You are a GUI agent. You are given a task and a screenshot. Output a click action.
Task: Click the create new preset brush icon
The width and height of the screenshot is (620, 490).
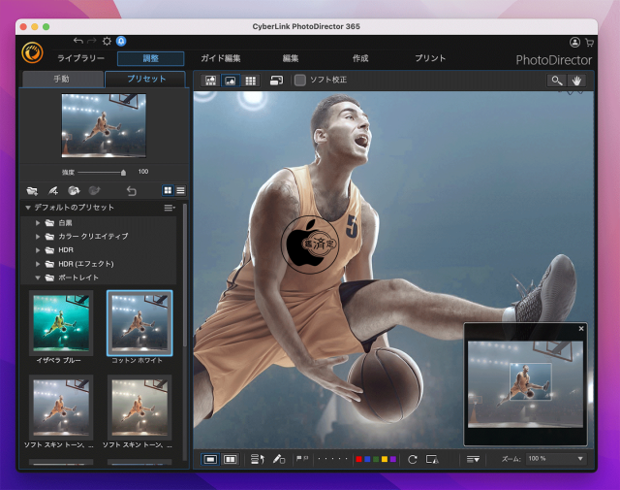click(53, 191)
